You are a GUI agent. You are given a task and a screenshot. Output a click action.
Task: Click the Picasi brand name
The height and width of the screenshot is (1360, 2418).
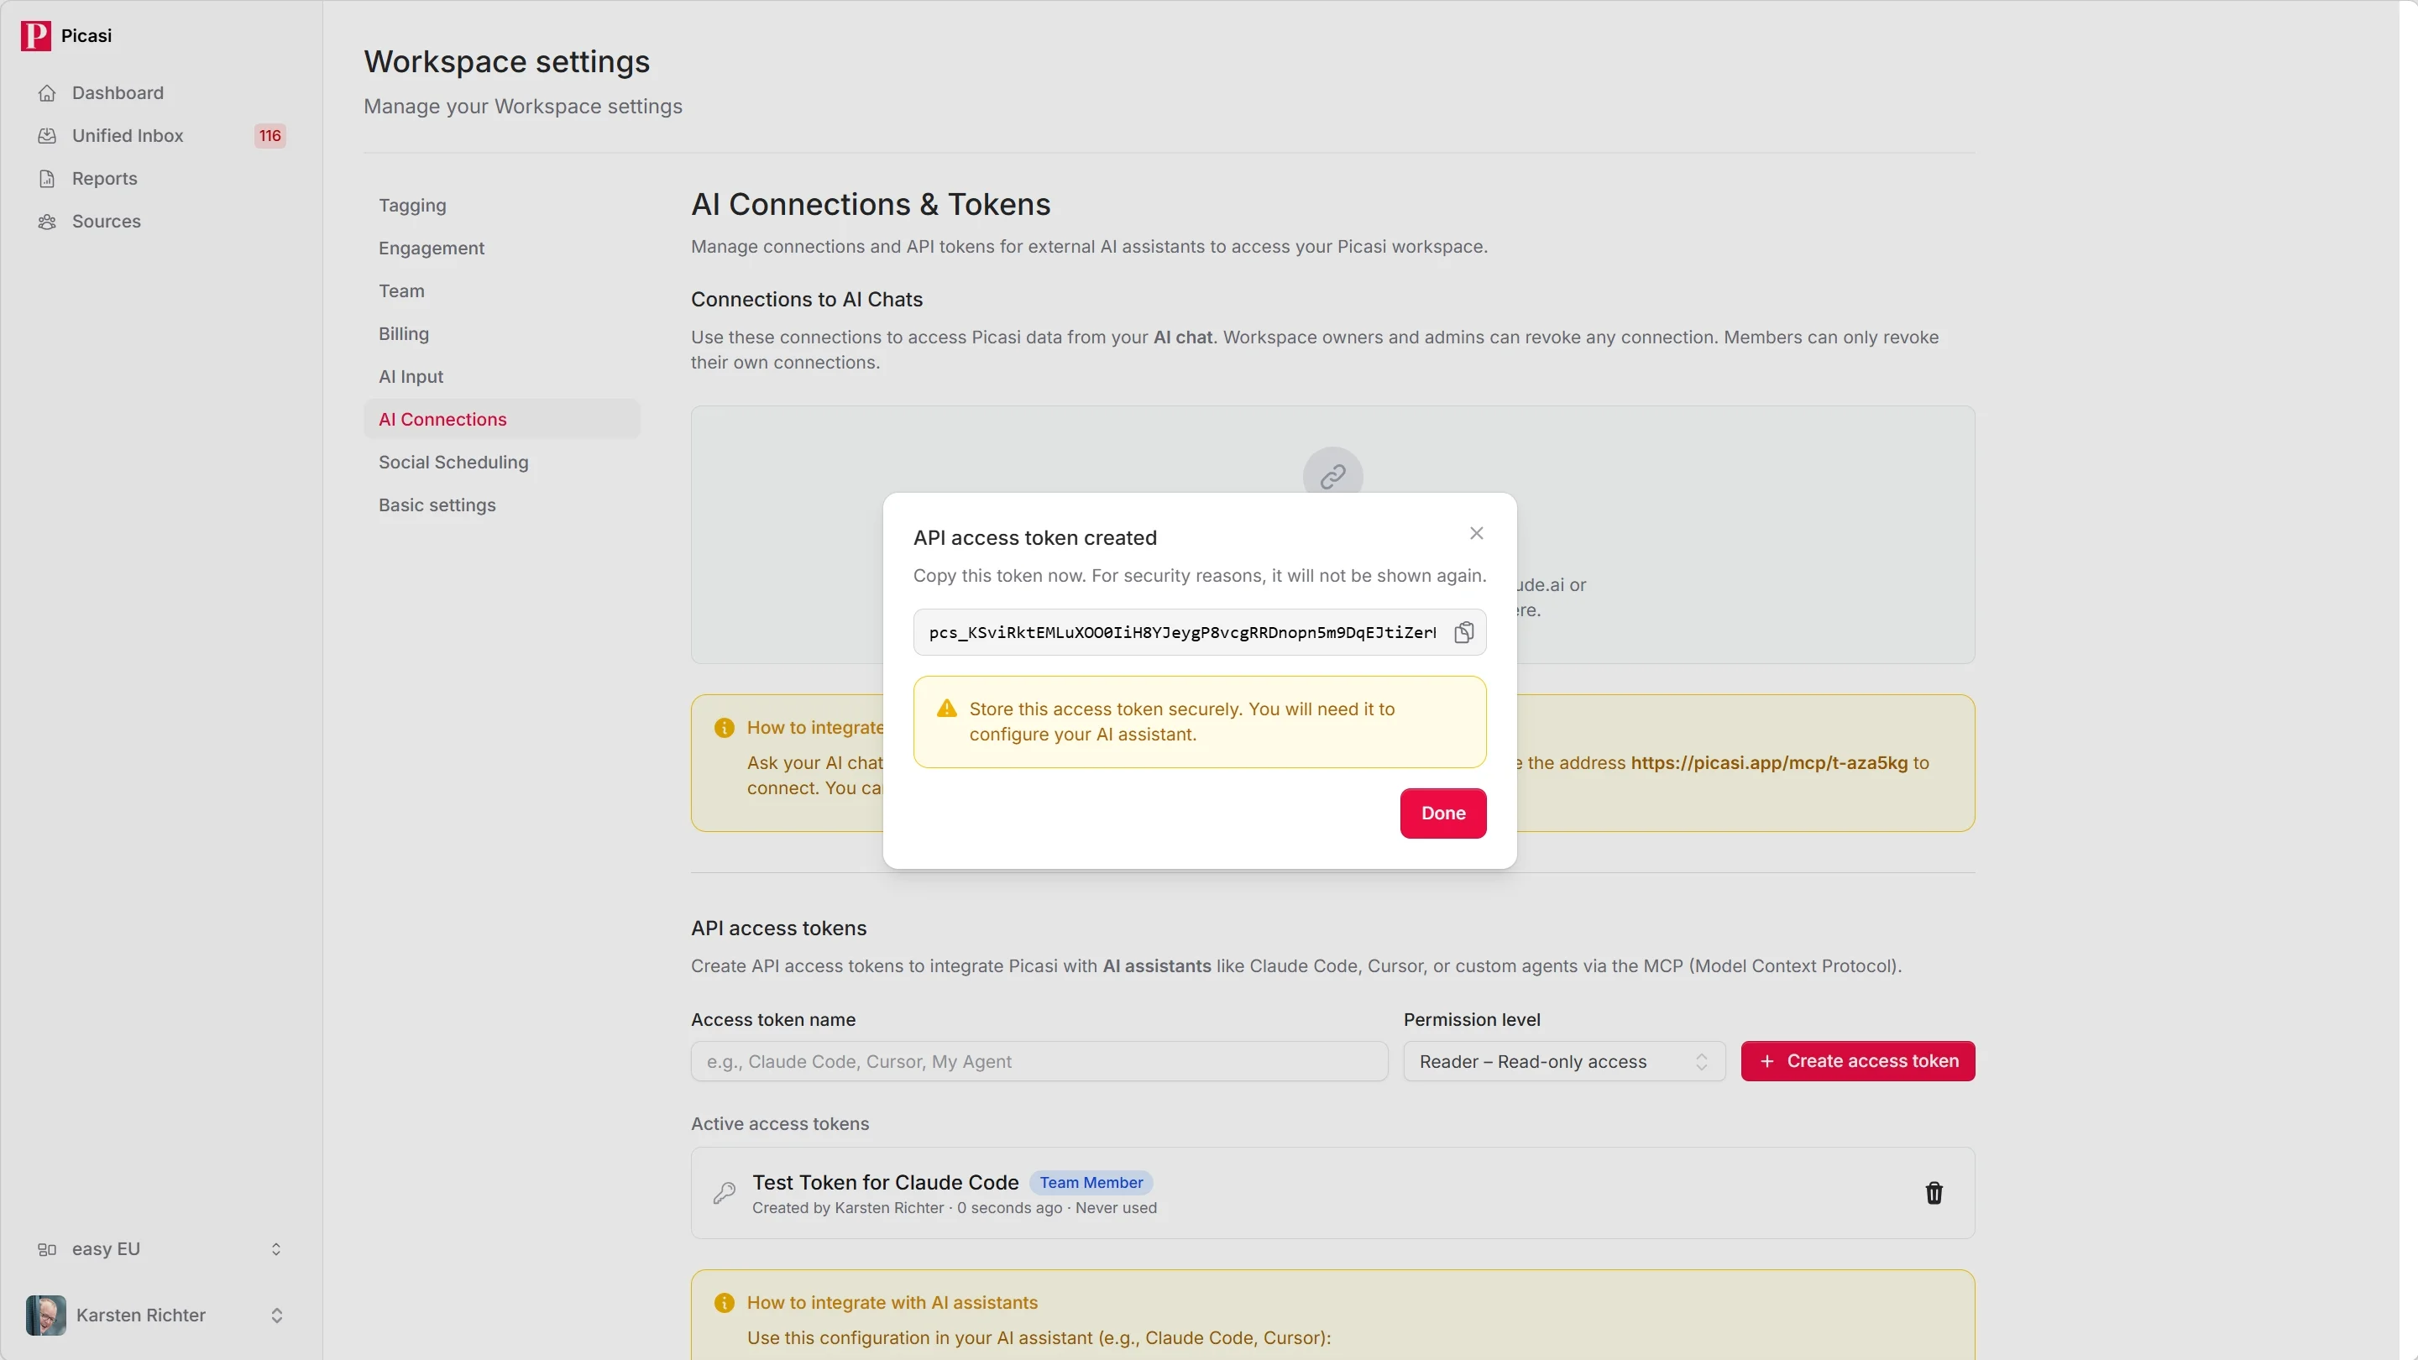pyautogui.click(x=86, y=35)
